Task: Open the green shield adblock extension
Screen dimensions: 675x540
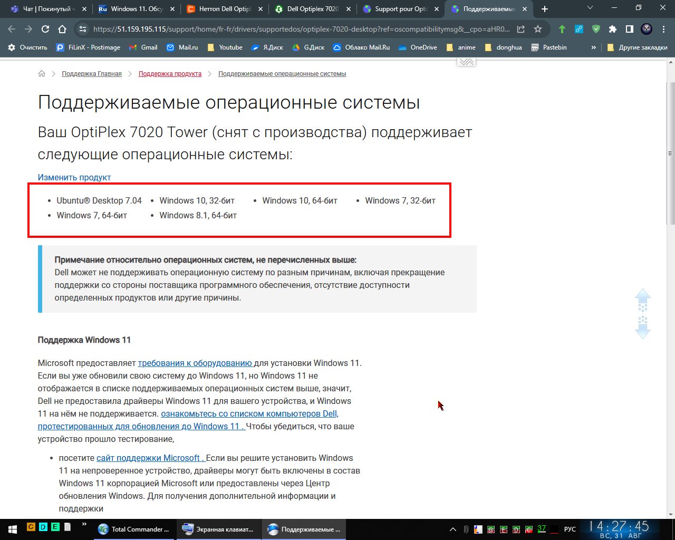Action: click(x=596, y=30)
